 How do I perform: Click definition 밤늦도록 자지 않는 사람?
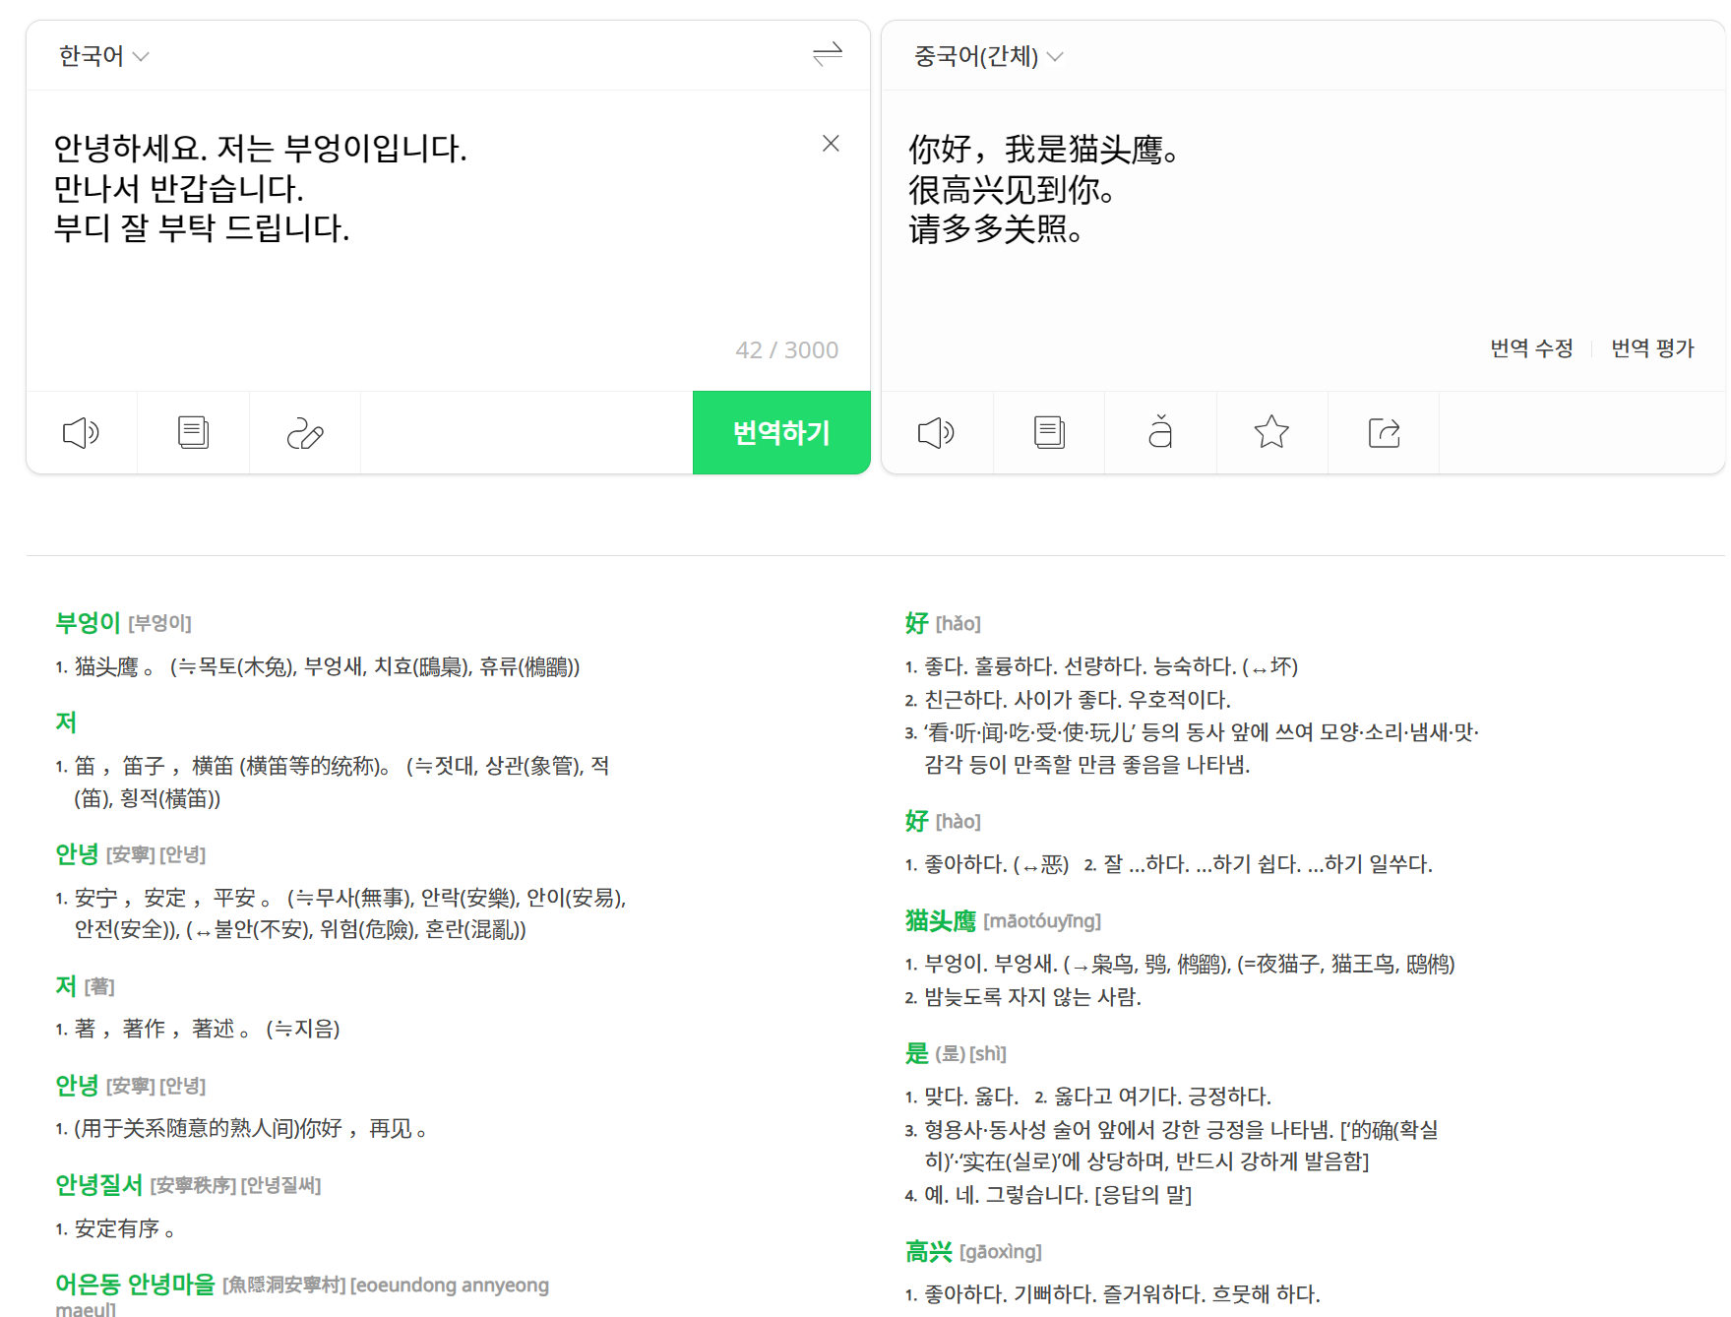(1032, 996)
